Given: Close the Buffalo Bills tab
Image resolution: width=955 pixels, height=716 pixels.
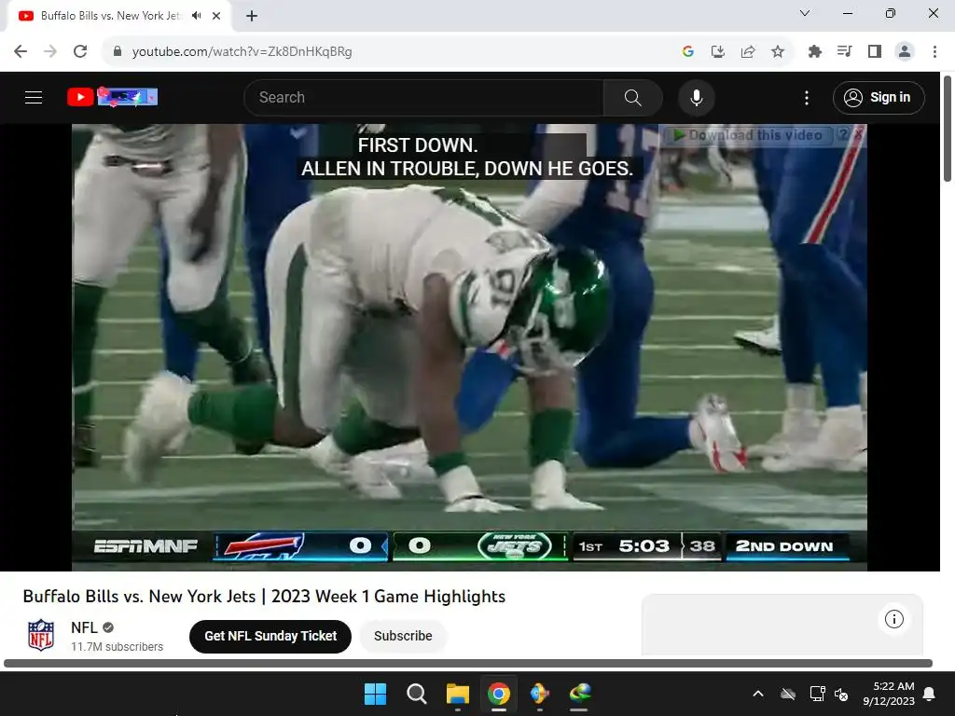Looking at the screenshot, I should [x=216, y=16].
